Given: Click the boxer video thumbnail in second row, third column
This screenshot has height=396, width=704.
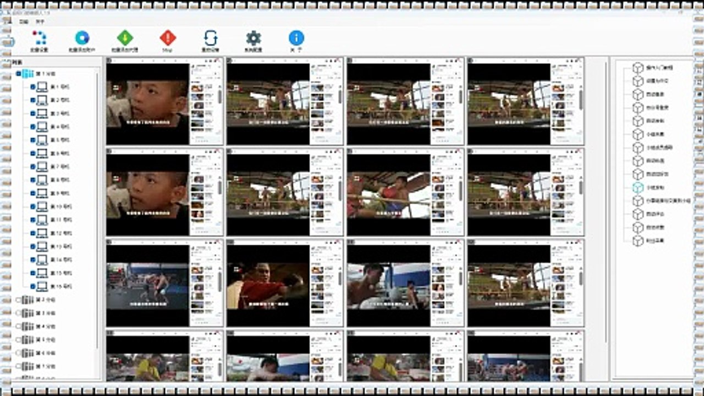Looking at the screenshot, I should click(389, 192).
